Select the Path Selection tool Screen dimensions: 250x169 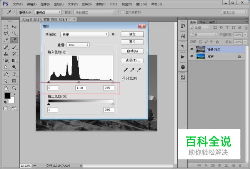coord(6,81)
